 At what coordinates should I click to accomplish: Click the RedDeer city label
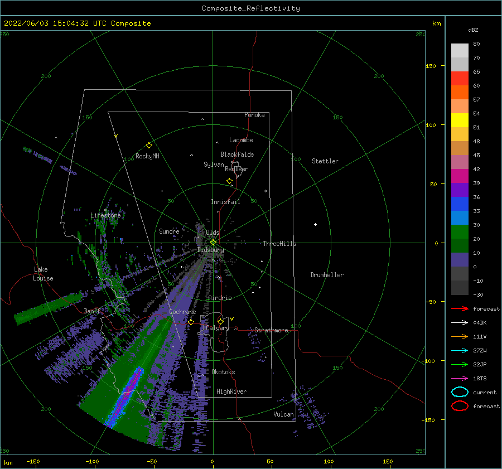pos(236,169)
